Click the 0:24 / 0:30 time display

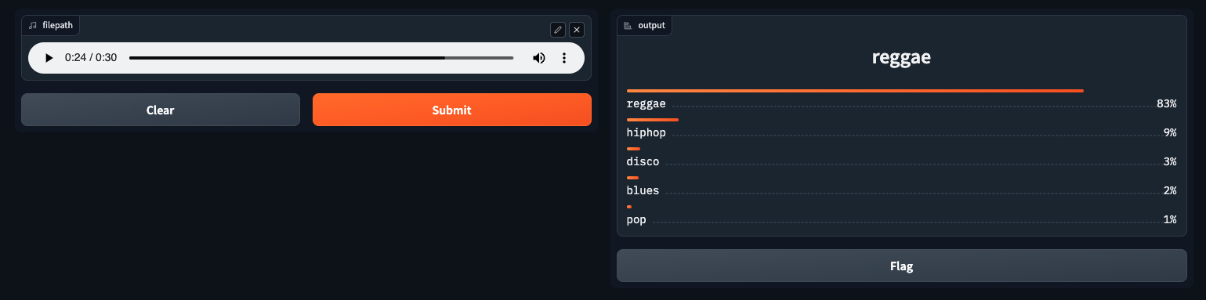pos(91,58)
